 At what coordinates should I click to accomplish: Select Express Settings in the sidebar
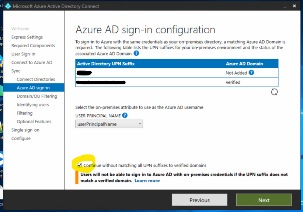(27, 37)
